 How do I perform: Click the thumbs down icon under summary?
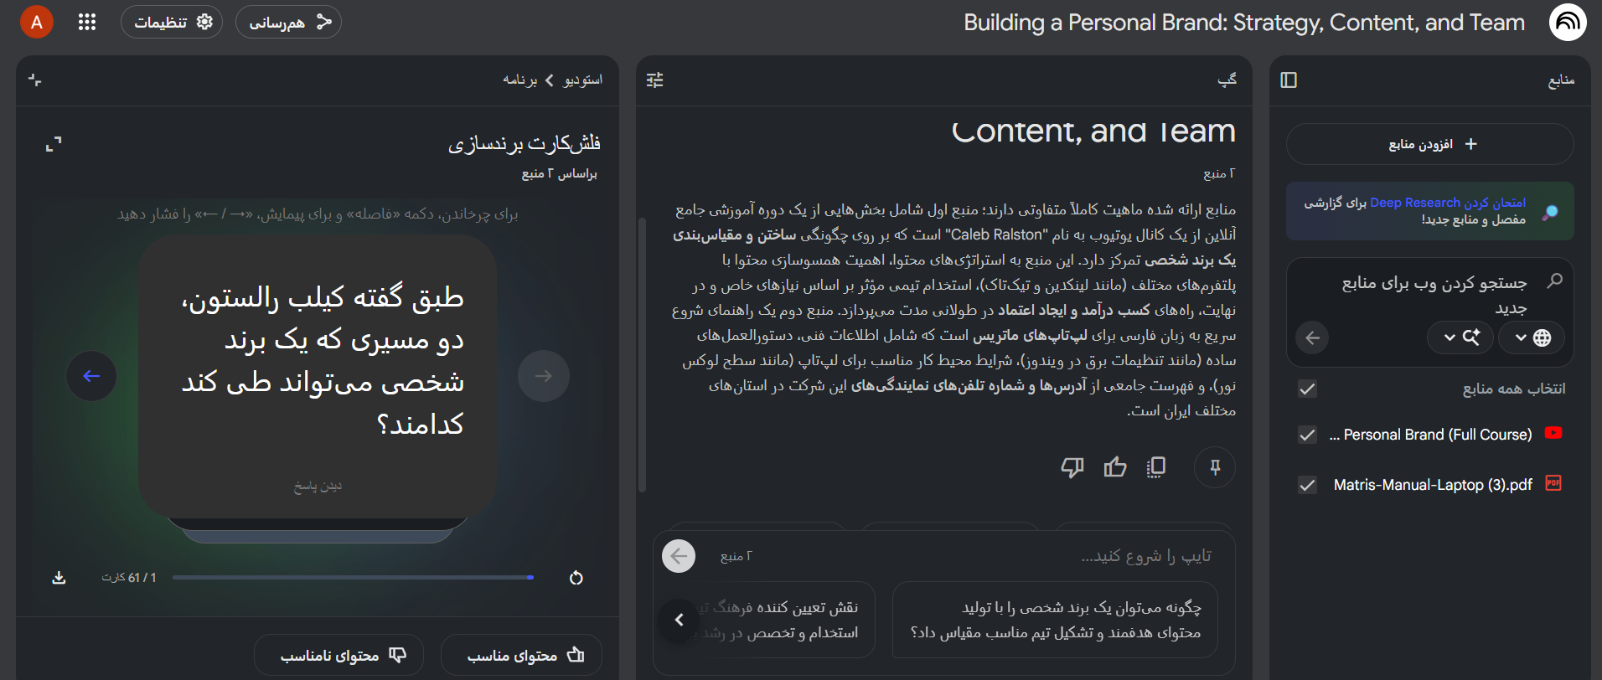1072,467
